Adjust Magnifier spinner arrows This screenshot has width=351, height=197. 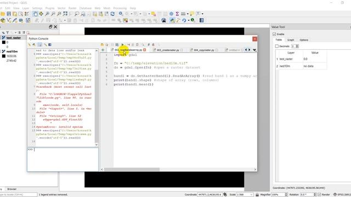point(286,195)
